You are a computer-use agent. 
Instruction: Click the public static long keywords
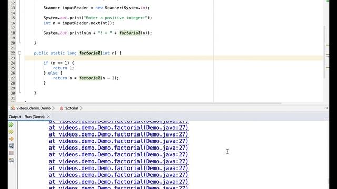click(x=55, y=53)
